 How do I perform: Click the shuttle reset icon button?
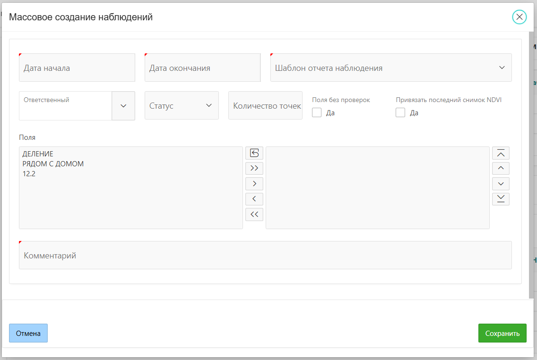254,153
